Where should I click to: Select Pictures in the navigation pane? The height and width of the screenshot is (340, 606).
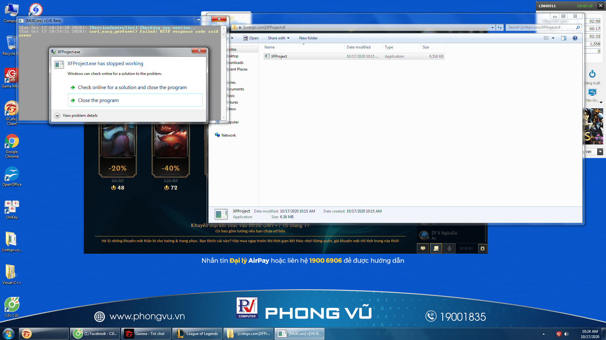pyautogui.click(x=234, y=102)
